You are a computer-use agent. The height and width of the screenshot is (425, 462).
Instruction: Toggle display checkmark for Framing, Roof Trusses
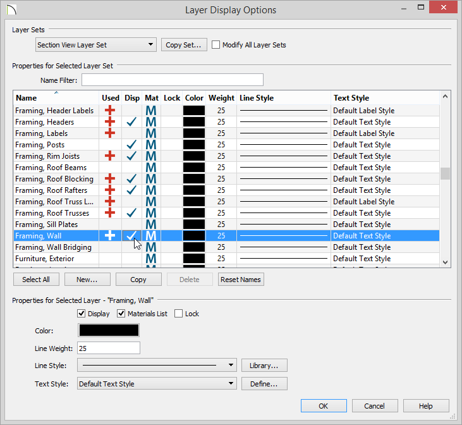point(131,212)
